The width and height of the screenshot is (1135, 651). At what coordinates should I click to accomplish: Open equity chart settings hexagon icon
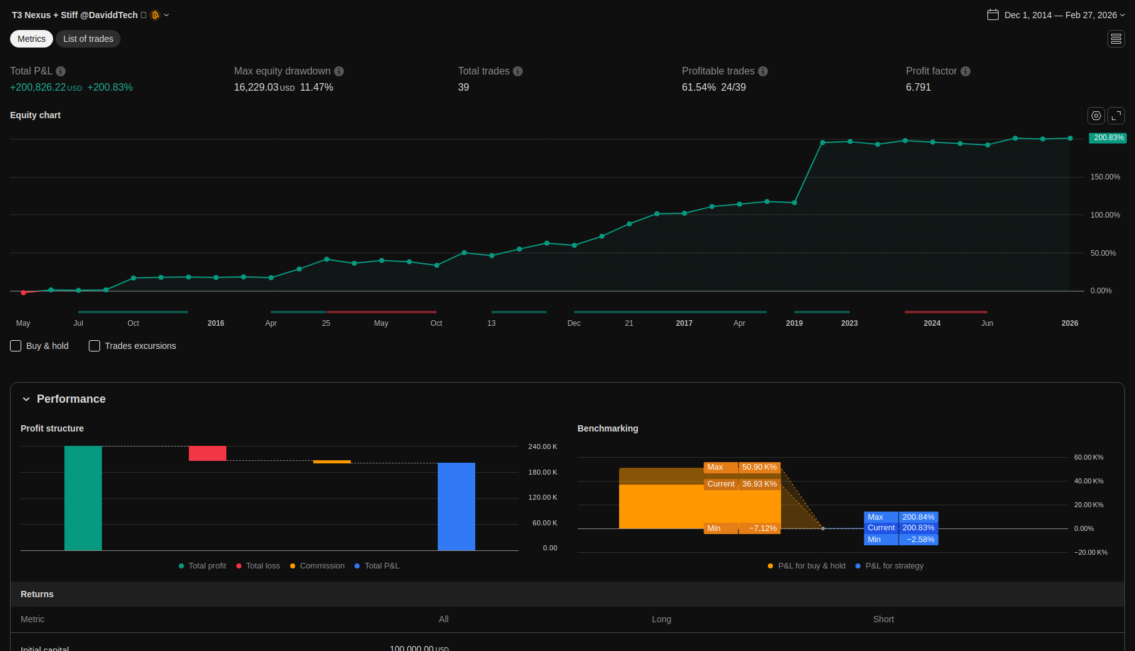1096,116
